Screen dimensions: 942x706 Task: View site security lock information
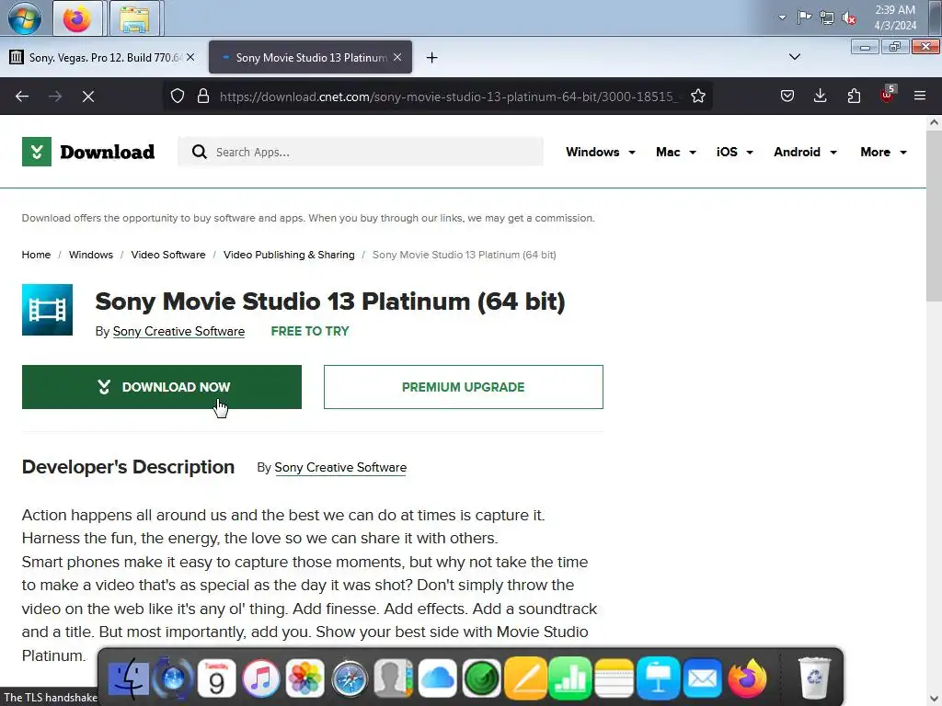(203, 96)
